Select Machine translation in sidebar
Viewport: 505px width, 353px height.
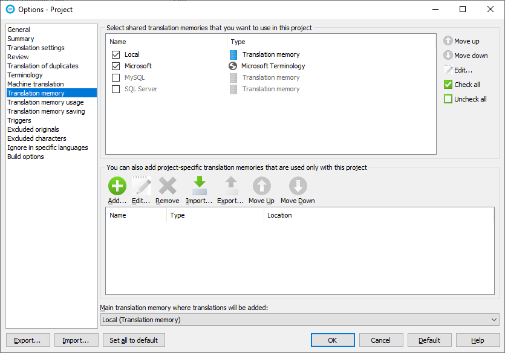click(35, 84)
